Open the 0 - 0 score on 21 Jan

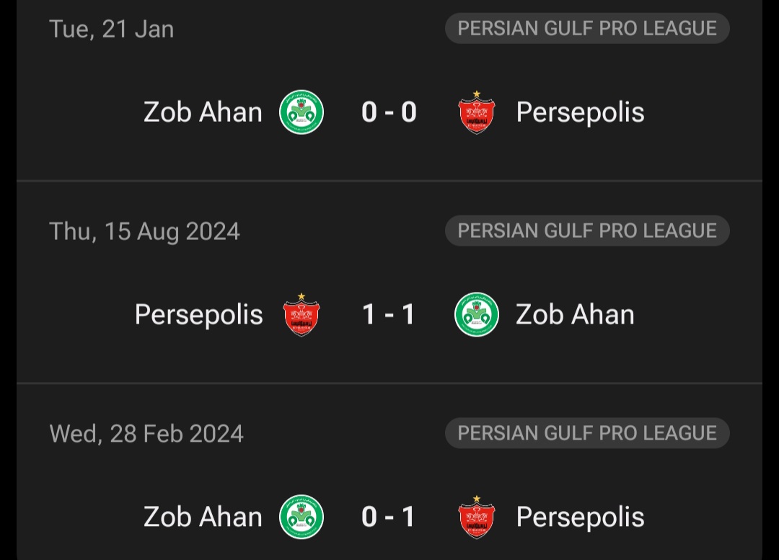click(x=389, y=112)
